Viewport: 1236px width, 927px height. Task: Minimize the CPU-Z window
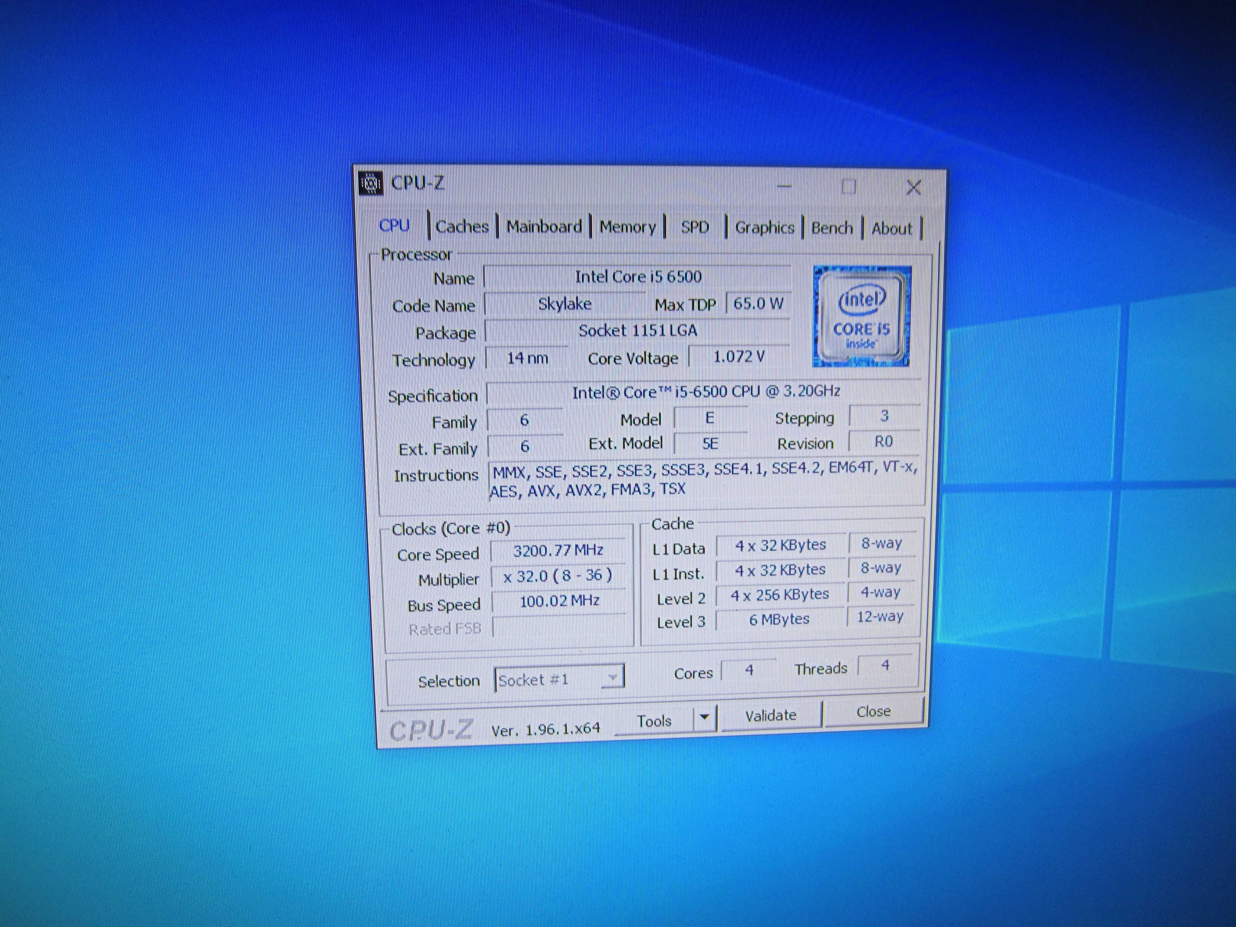785,186
